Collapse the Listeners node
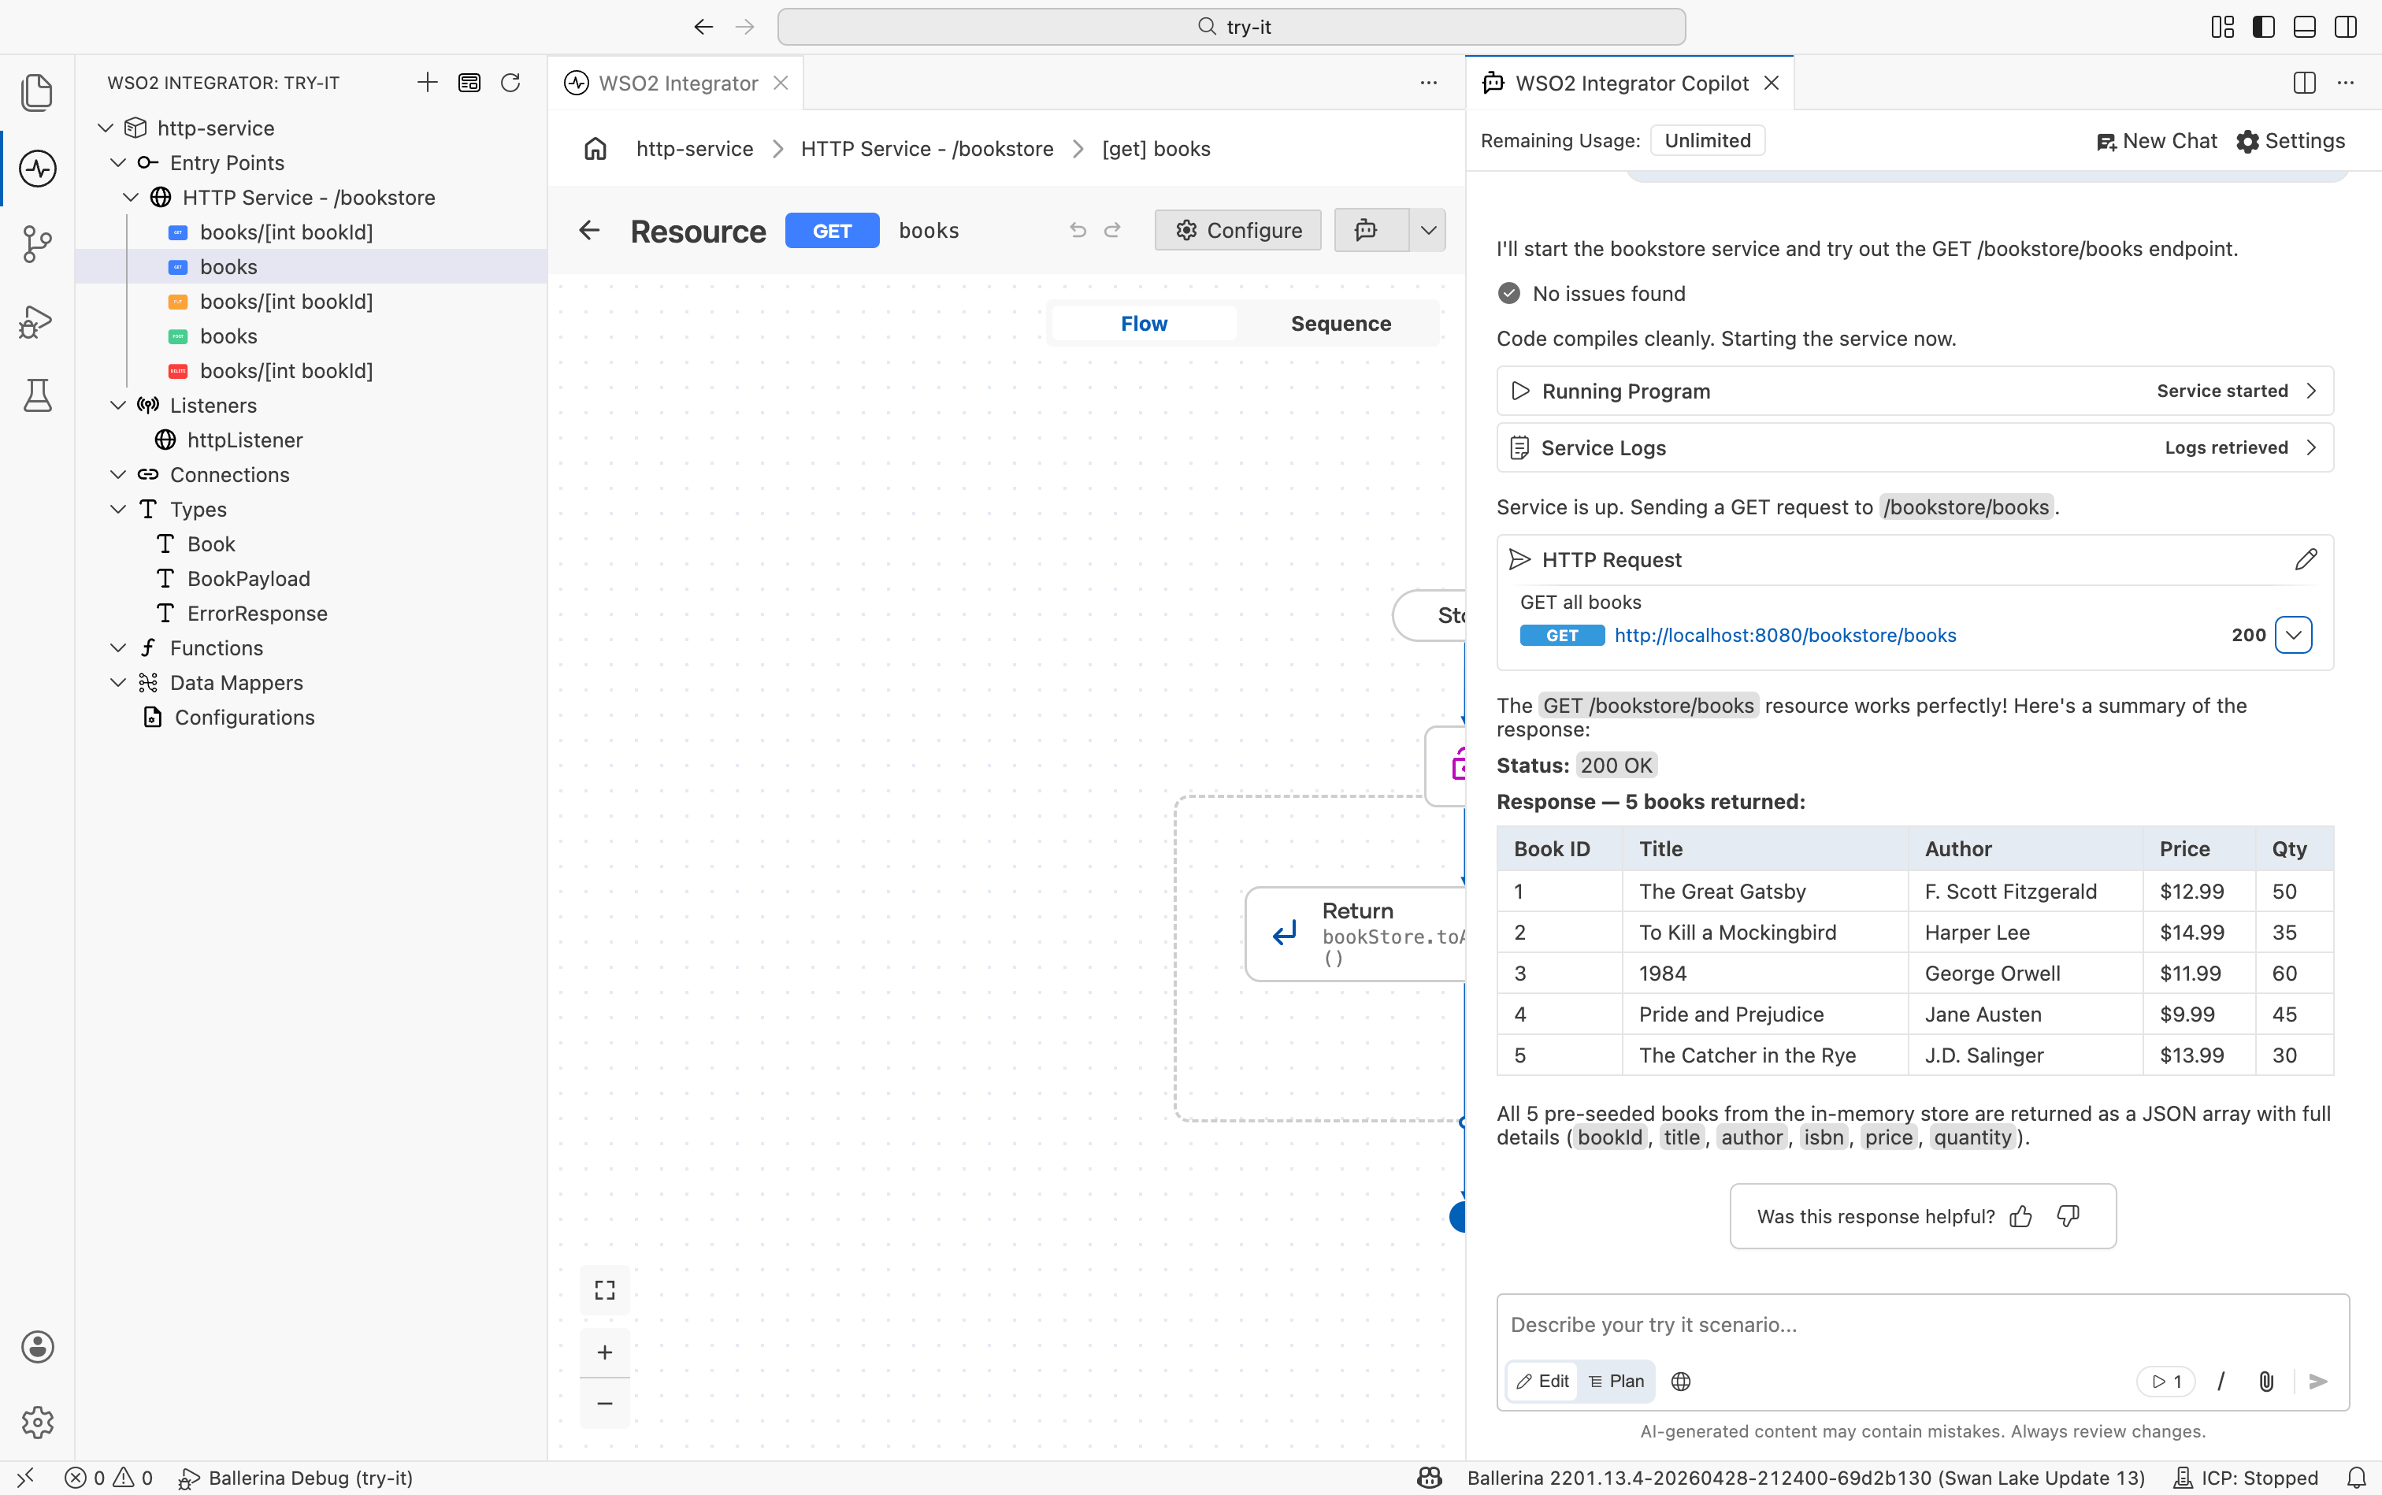 [x=119, y=406]
